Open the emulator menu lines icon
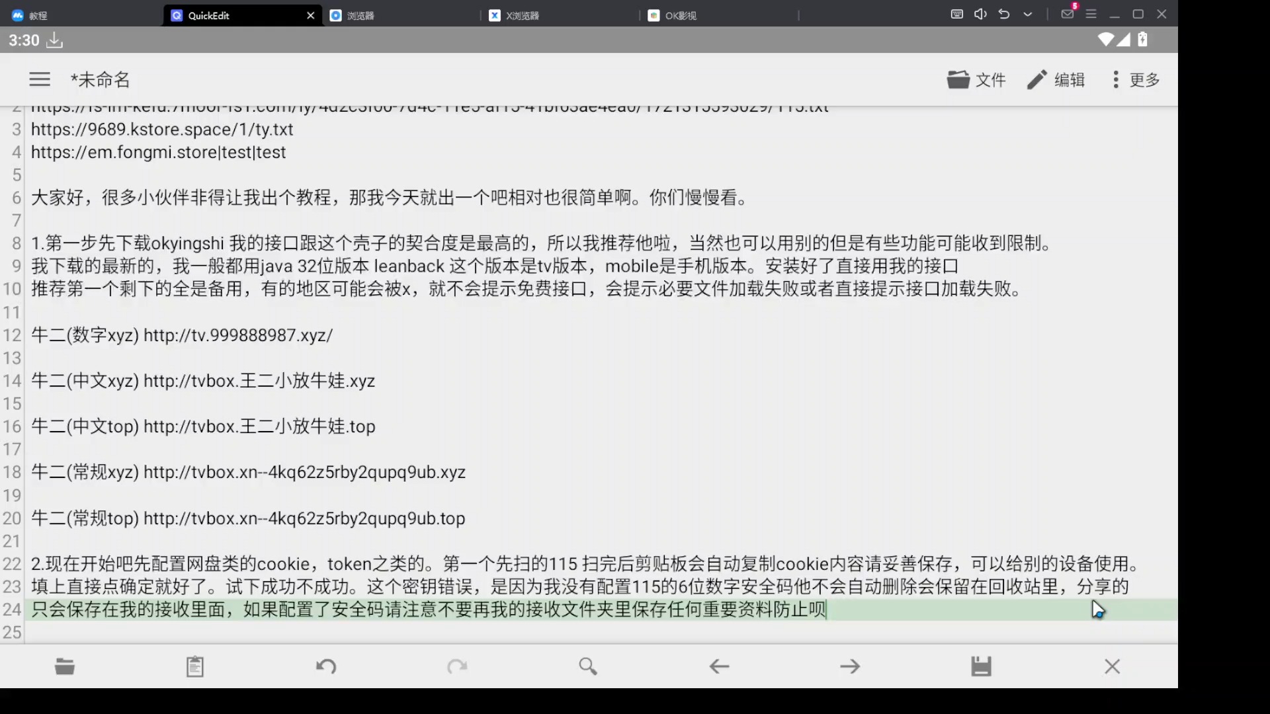The height and width of the screenshot is (714, 1270). click(1091, 14)
